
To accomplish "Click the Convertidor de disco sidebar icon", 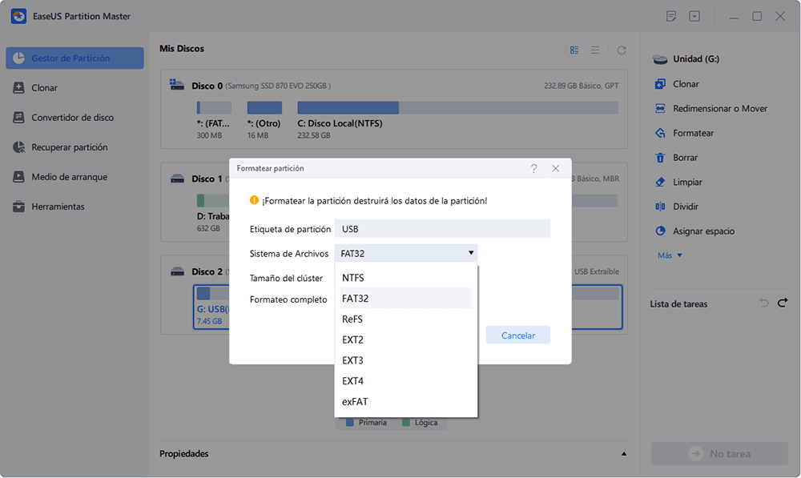I will (x=18, y=118).
